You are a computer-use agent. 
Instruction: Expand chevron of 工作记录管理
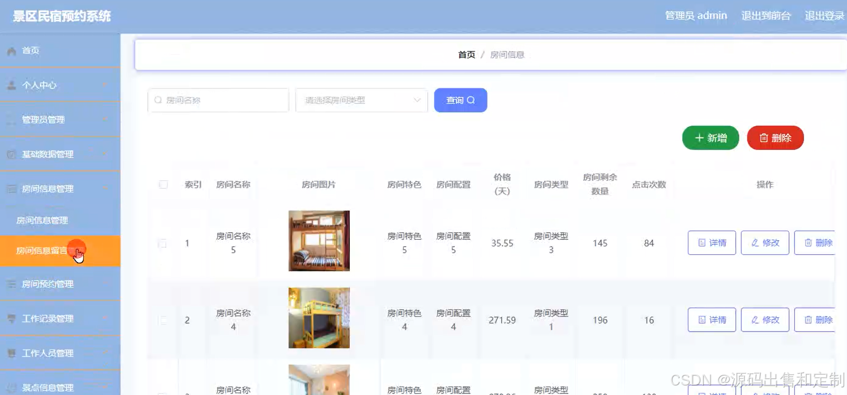105,319
